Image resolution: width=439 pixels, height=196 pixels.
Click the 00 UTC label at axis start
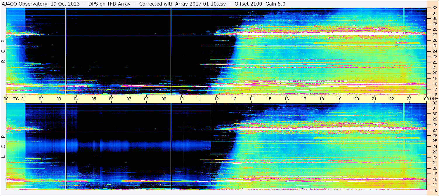[x=12, y=99]
